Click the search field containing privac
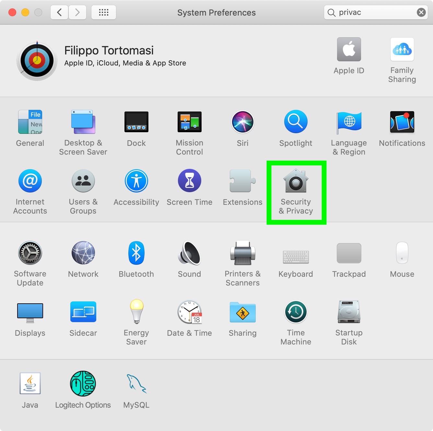Viewport: 433px width, 431px height. coord(376,12)
